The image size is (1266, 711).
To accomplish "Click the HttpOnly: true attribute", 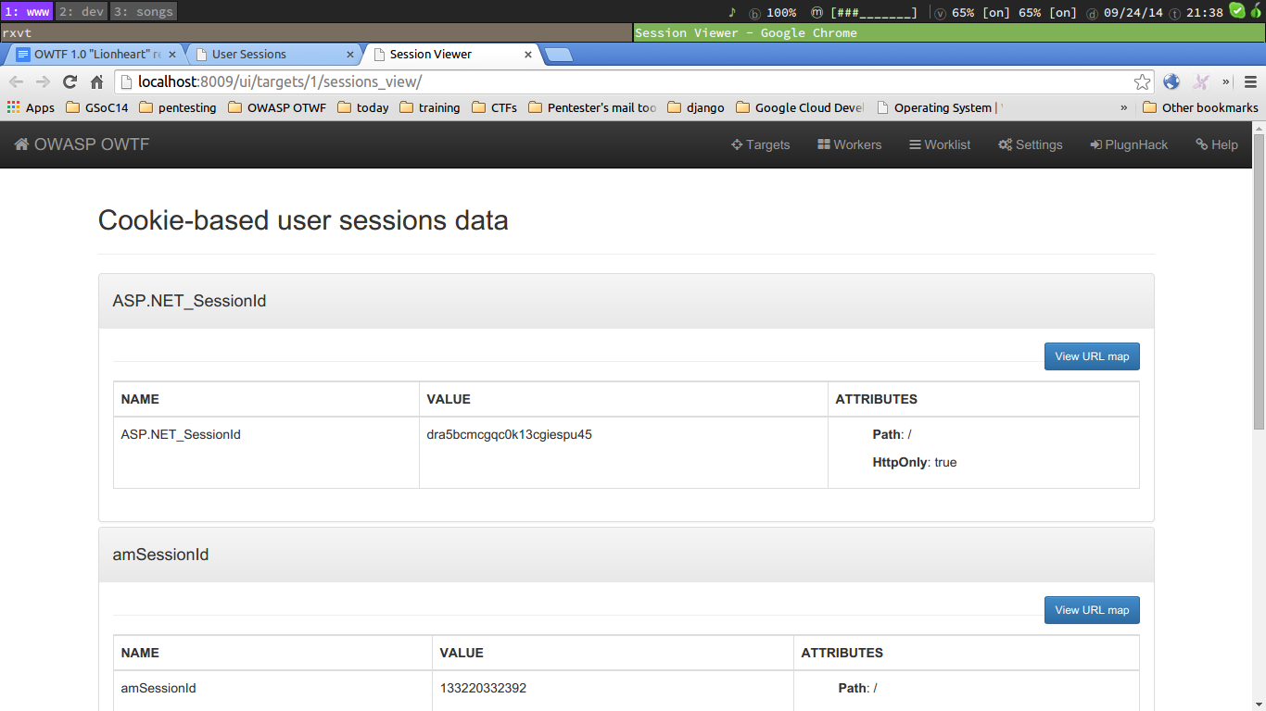I will pos(915,462).
